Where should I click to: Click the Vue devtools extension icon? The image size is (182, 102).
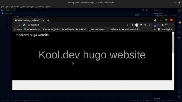(145, 25)
